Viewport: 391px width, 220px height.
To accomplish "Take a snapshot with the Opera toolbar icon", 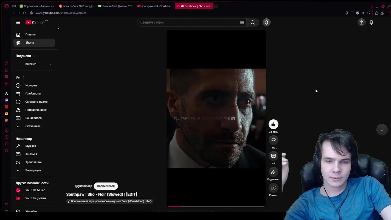I will 352,13.
